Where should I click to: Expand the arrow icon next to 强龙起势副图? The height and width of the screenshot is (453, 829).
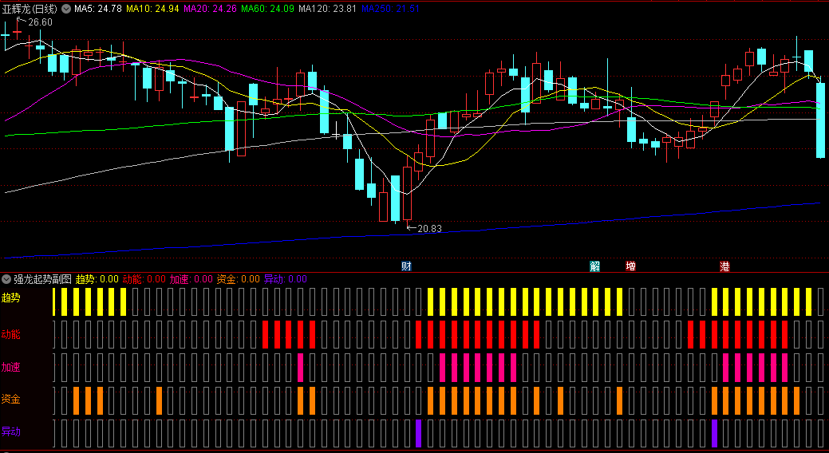pyautogui.click(x=6, y=279)
